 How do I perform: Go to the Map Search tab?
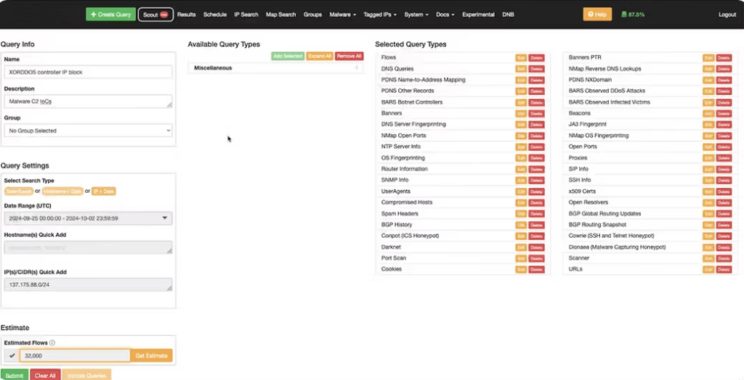280,15
